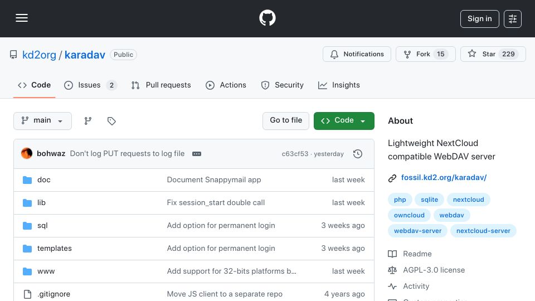The image size is (535, 301).
Task: Switch to the Code tab
Action: pyautogui.click(x=34, y=85)
